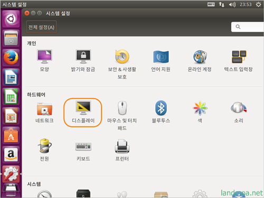Click System Settings icon in dock
Image resolution: width=264 pixels, height=198 pixels.
(11, 174)
